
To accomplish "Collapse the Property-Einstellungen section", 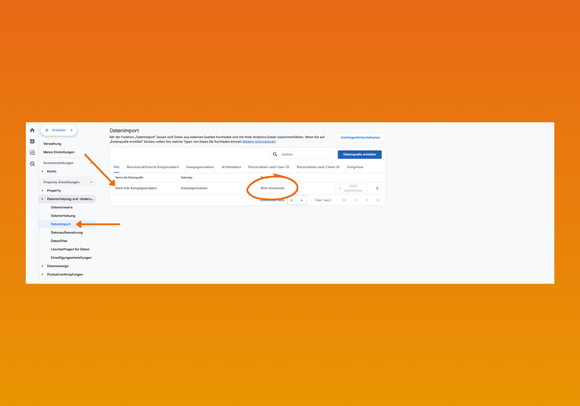I will tap(91, 182).
